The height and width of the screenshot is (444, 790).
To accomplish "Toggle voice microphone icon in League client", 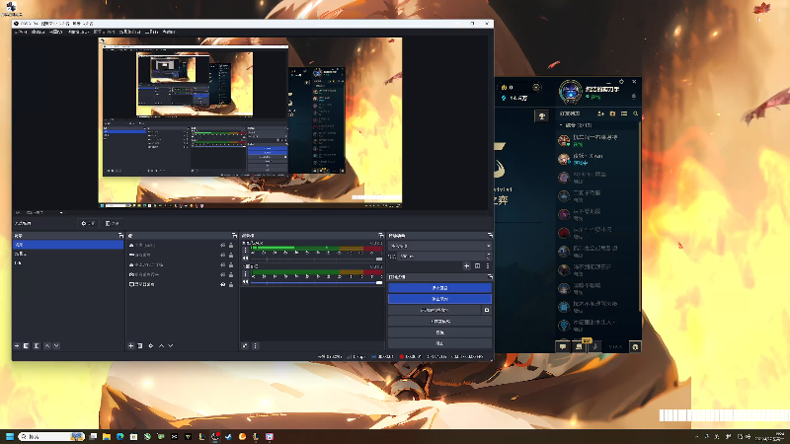I will click(x=595, y=346).
